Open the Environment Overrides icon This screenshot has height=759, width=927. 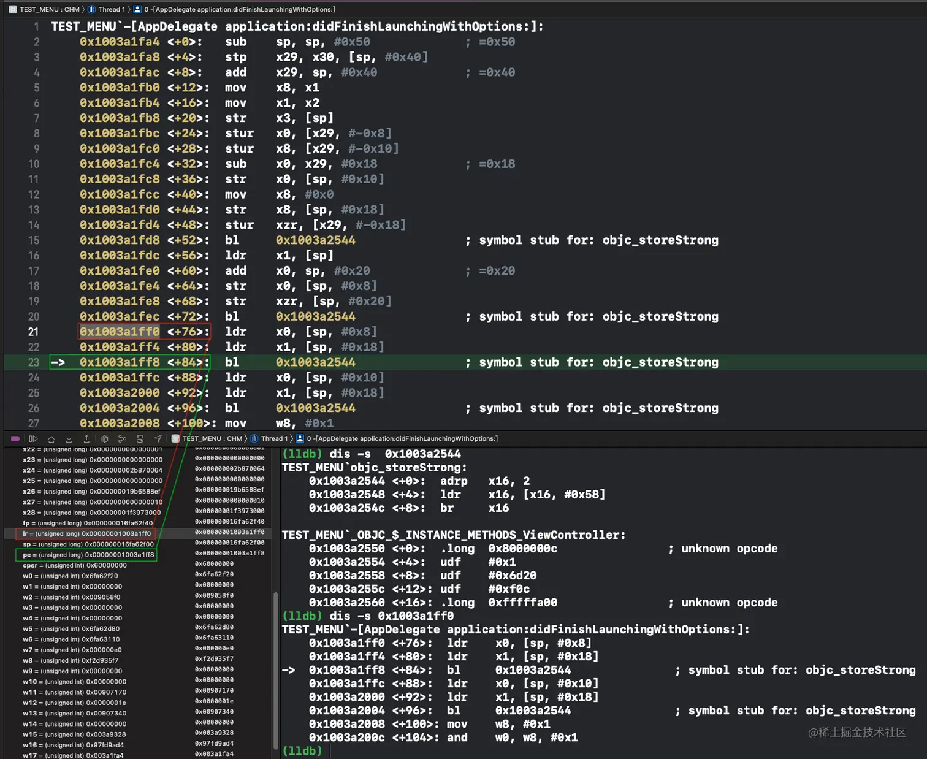(140, 438)
